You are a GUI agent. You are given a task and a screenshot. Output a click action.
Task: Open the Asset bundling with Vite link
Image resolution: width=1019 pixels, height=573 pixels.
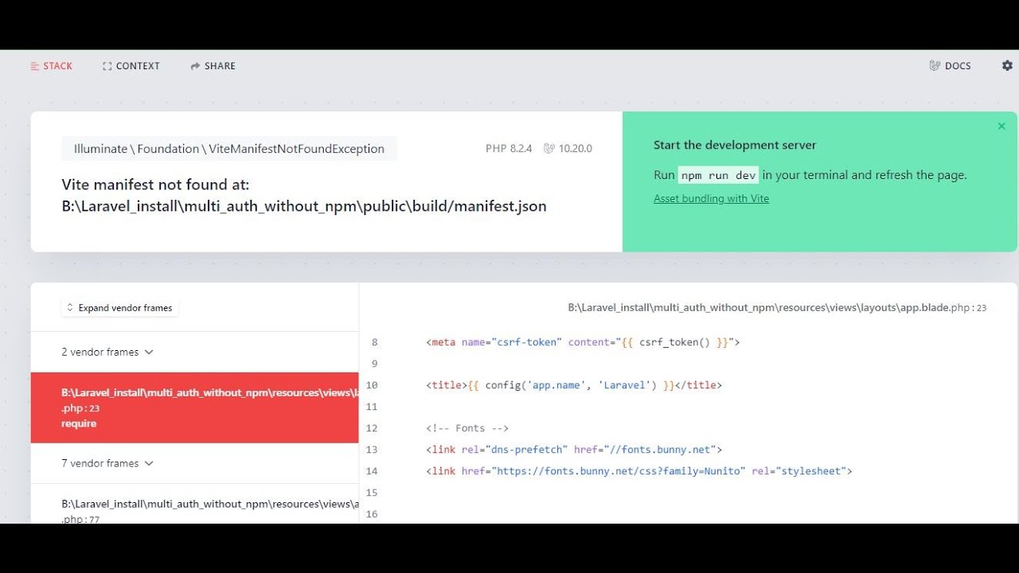711,198
